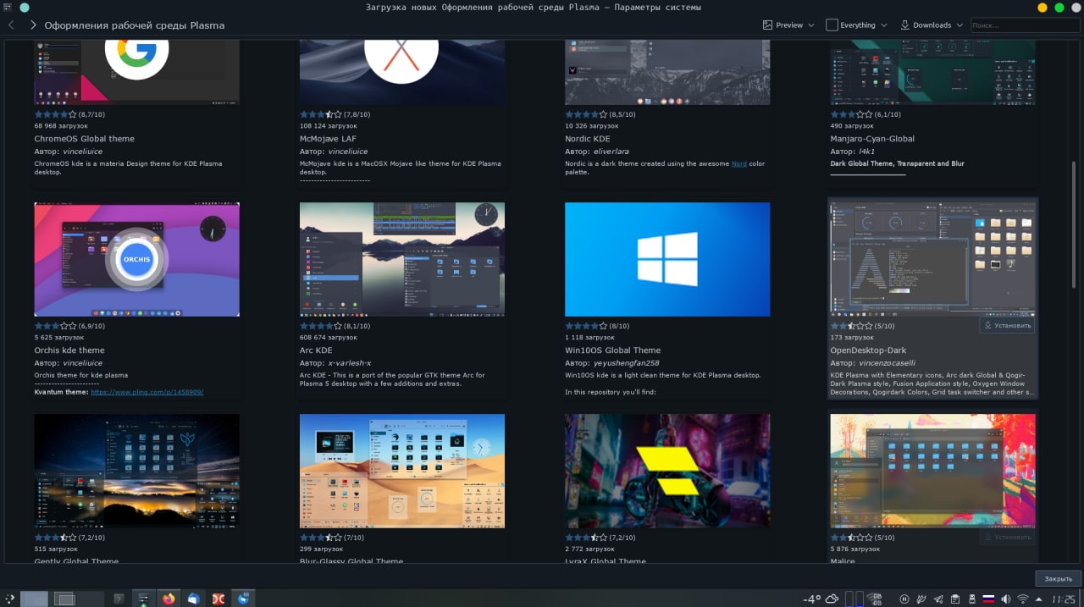The width and height of the screenshot is (1084, 607).
Task: Select the OpenDesktop-Dark title
Action: click(868, 350)
